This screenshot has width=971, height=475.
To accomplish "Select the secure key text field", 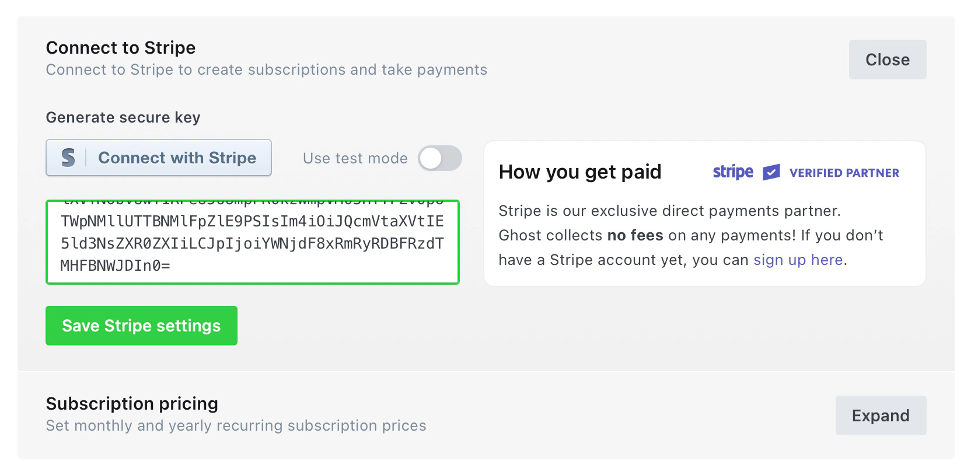I will click(252, 242).
